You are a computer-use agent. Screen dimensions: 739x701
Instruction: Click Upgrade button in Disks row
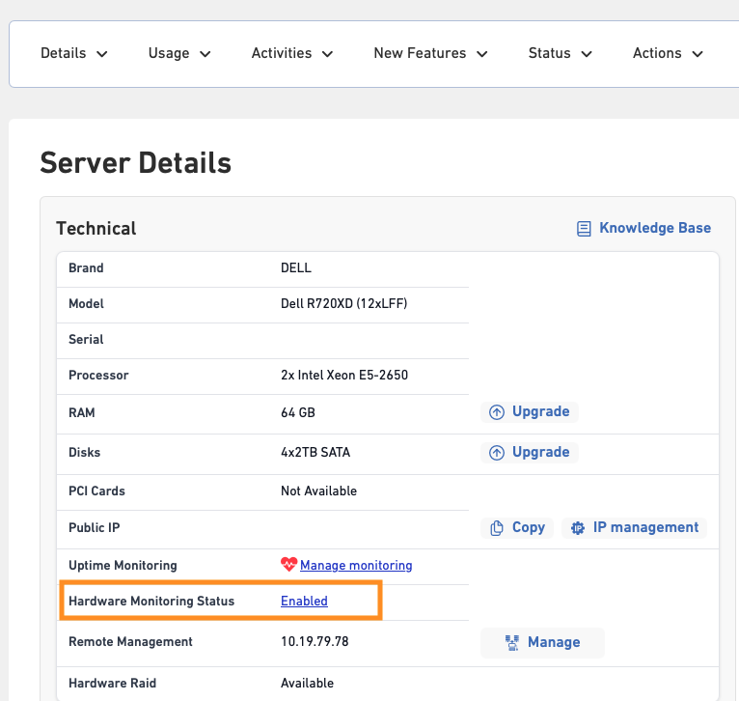point(530,453)
